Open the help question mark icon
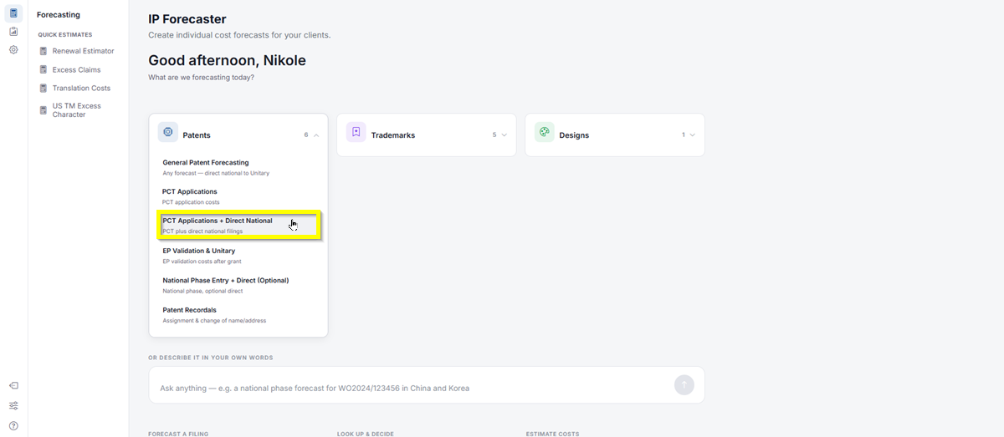This screenshot has width=1004, height=437. point(13,426)
